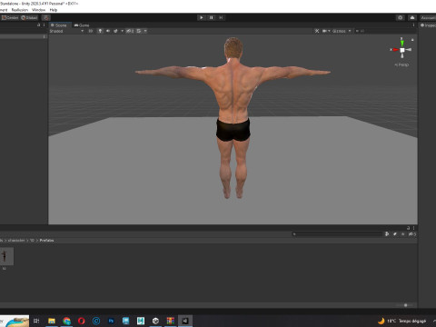
Task: Open the Scene view options three-dot menu
Action: tap(413, 25)
